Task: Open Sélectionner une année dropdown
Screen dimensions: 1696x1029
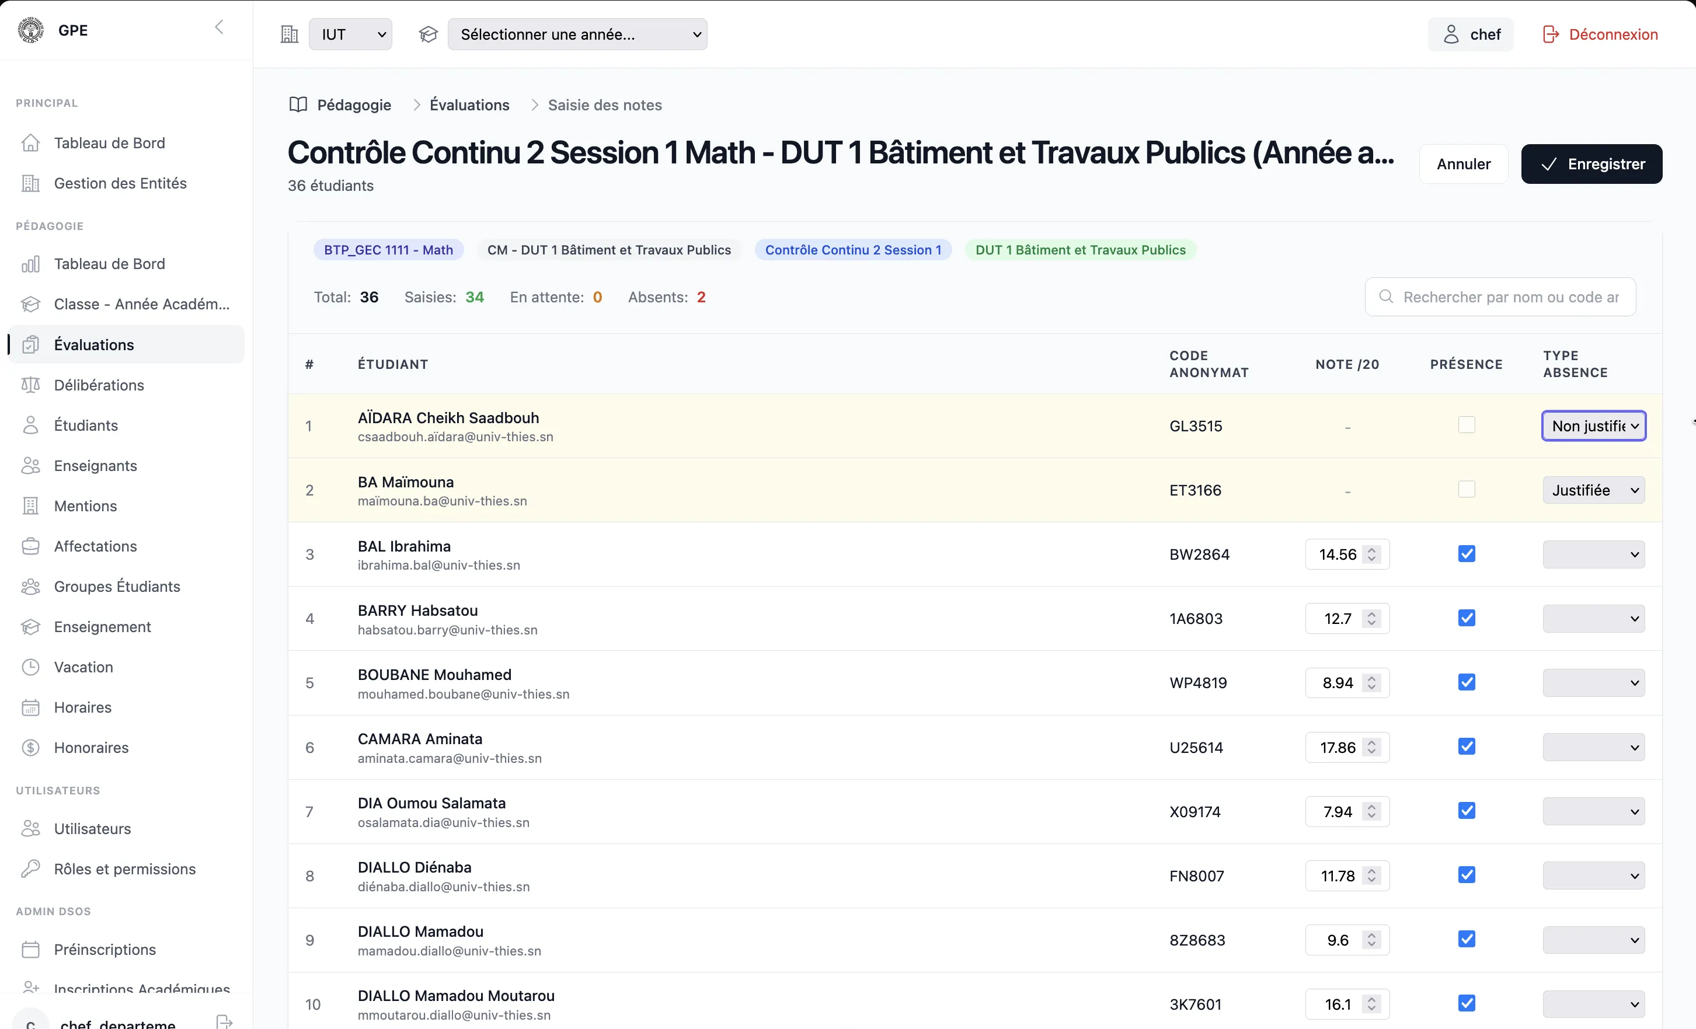Action: tap(577, 34)
